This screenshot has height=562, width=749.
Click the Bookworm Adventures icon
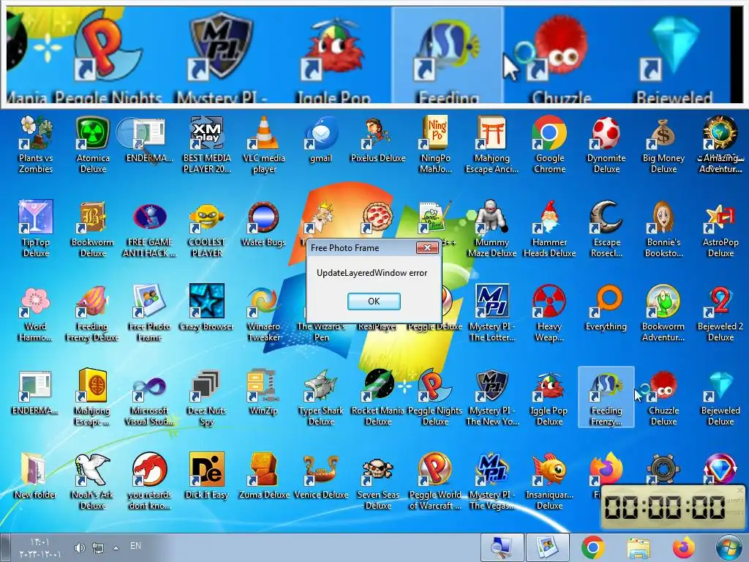point(663,313)
